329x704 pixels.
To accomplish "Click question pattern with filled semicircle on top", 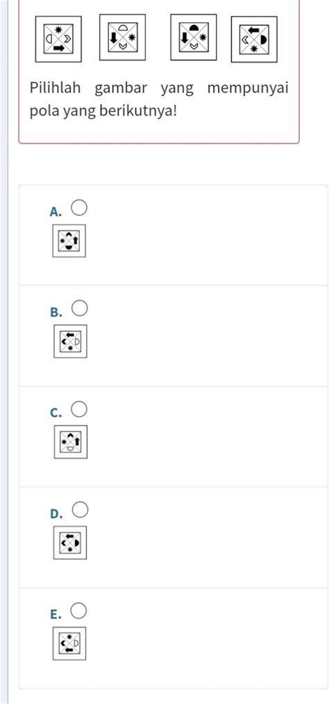I will [193, 38].
